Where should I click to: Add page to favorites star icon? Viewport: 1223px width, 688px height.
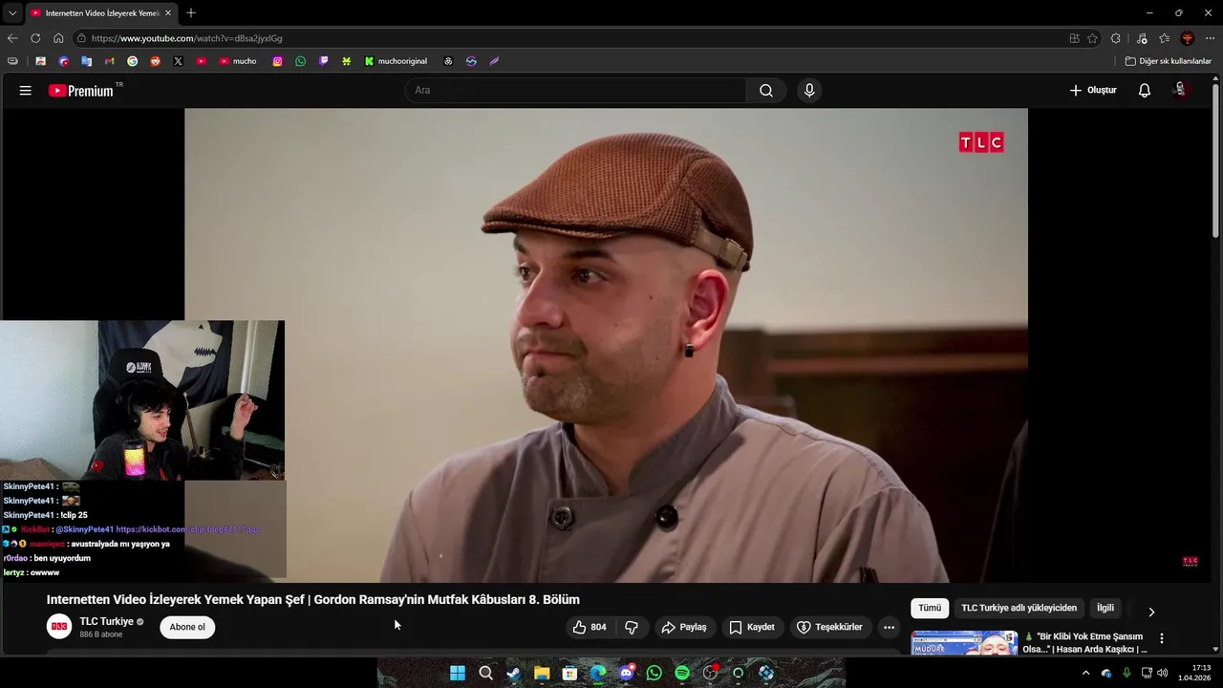coord(1092,38)
